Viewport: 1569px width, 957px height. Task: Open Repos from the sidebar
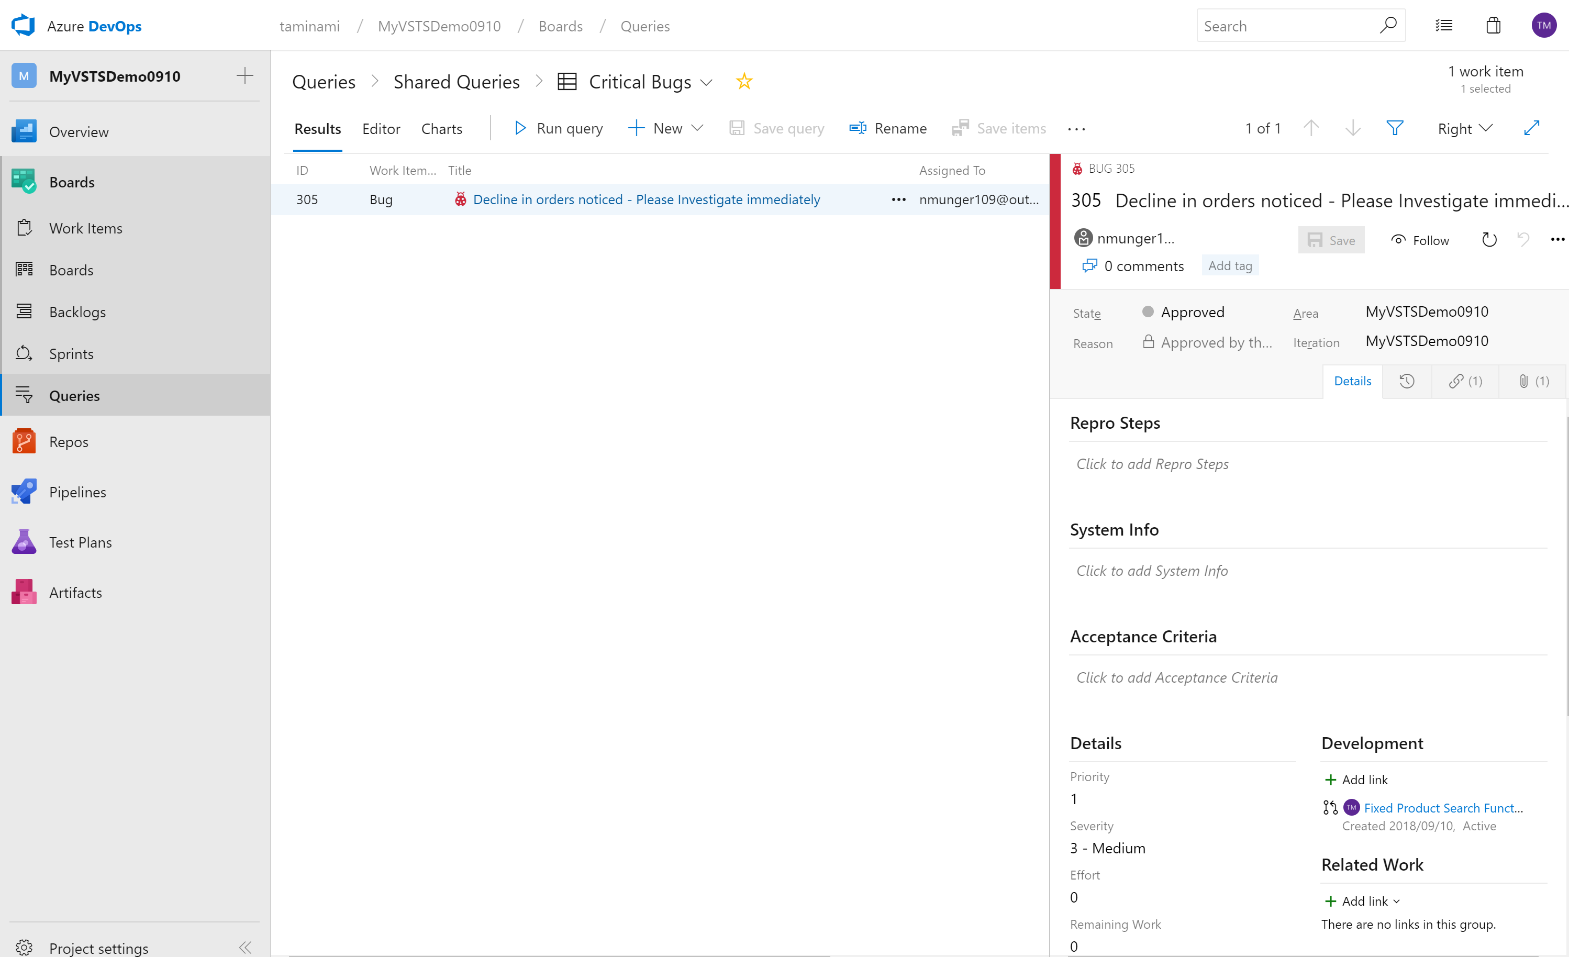69,442
